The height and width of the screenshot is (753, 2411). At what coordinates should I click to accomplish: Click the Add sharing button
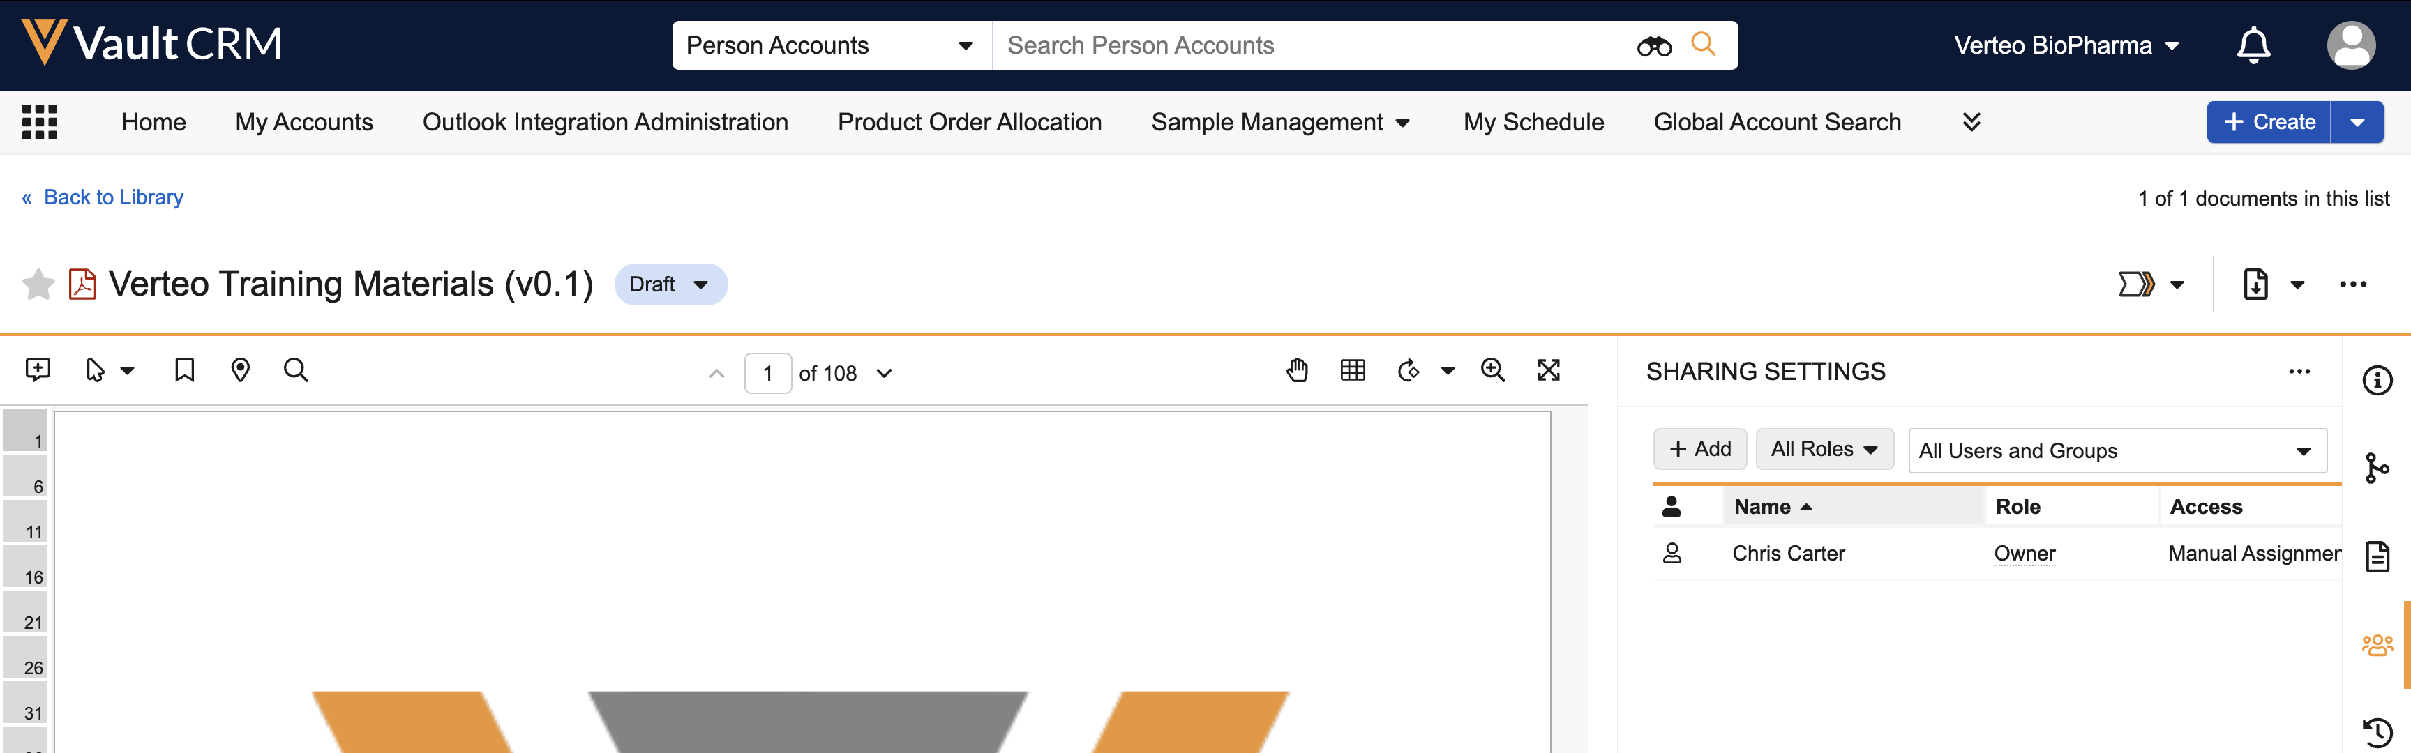click(x=1699, y=449)
